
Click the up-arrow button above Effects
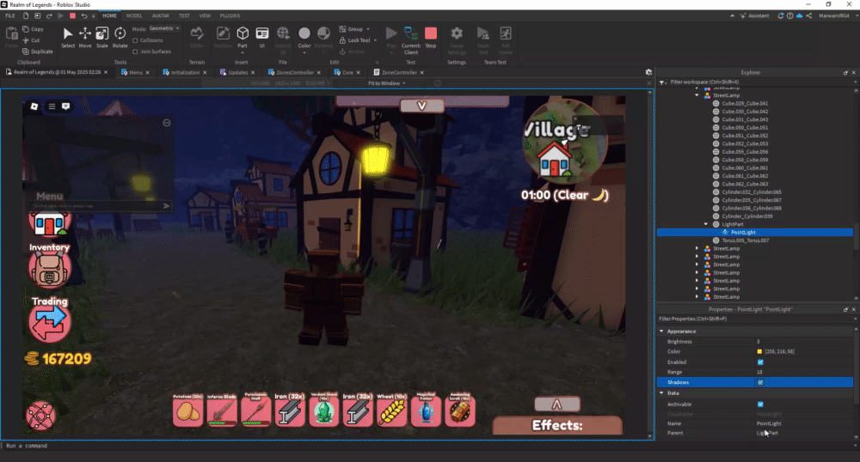556,404
